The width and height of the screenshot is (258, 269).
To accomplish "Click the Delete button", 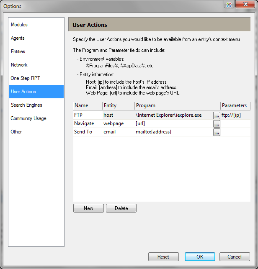I will coord(121,208).
